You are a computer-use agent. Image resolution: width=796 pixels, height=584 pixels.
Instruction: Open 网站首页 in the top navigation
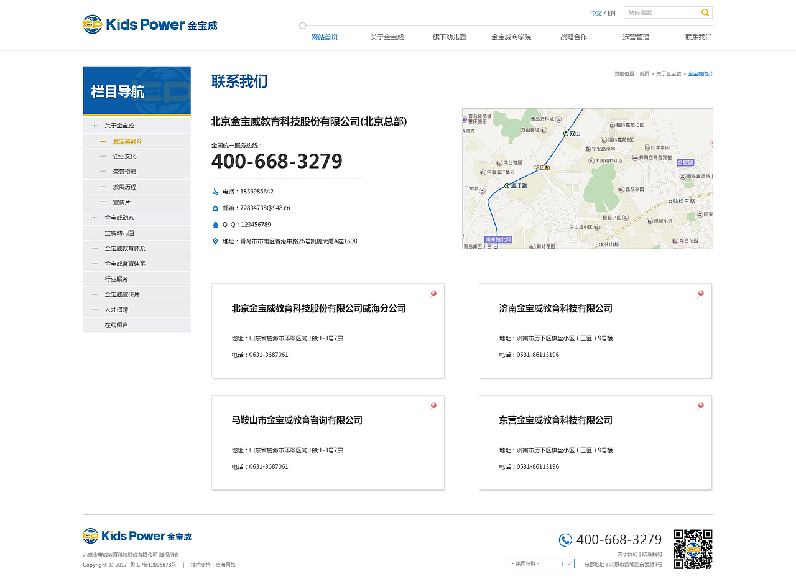tap(325, 37)
